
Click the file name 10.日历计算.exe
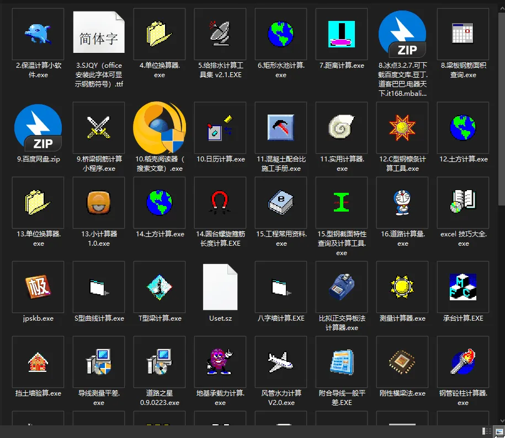[x=221, y=159]
